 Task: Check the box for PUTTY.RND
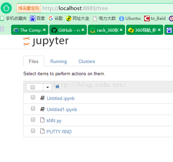(x=33, y=131)
